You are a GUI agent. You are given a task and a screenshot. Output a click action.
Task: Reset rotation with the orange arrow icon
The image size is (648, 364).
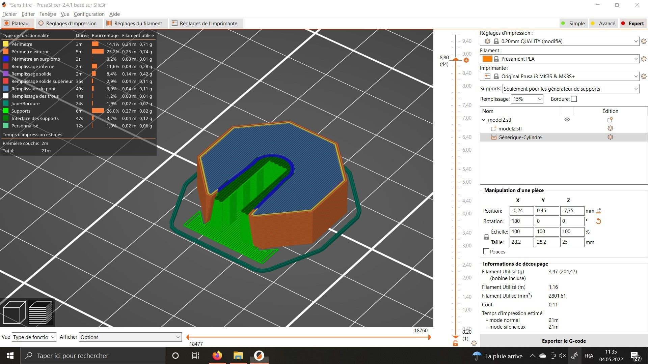pos(598,221)
